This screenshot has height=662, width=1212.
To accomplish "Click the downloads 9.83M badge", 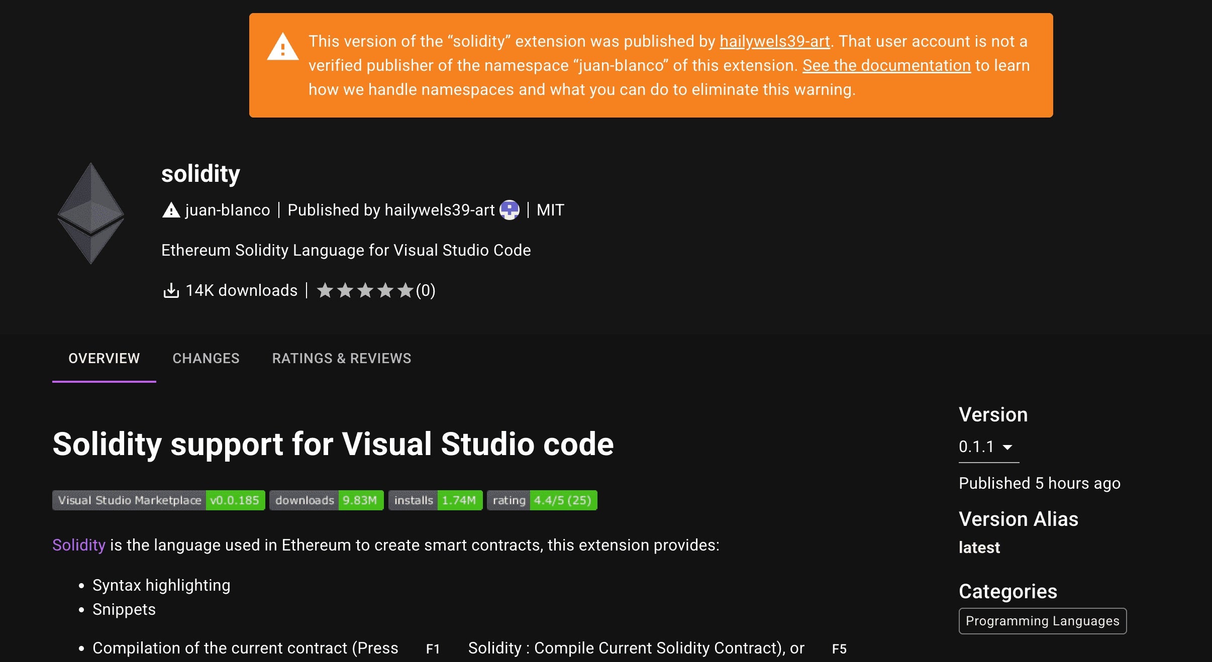I will (326, 500).
